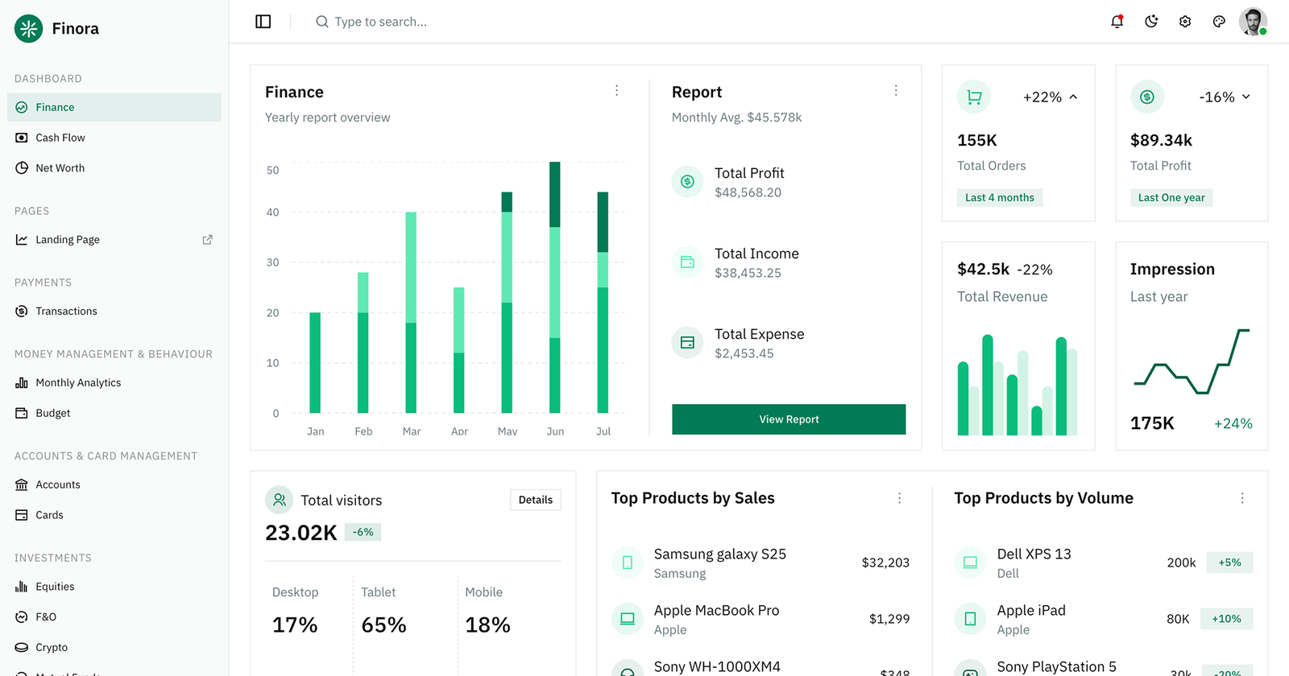Click the Total Orders cart icon
Screen dimensions: 1289x676
pos(974,97)
